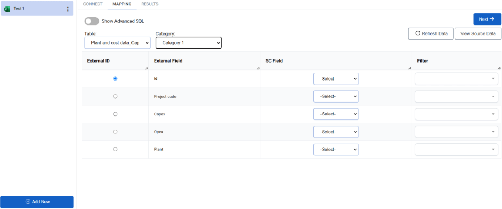Open the three-dot menu for Test 1
Image resolution: width=502 pixels, height=209 pixels.
point(68,8)
